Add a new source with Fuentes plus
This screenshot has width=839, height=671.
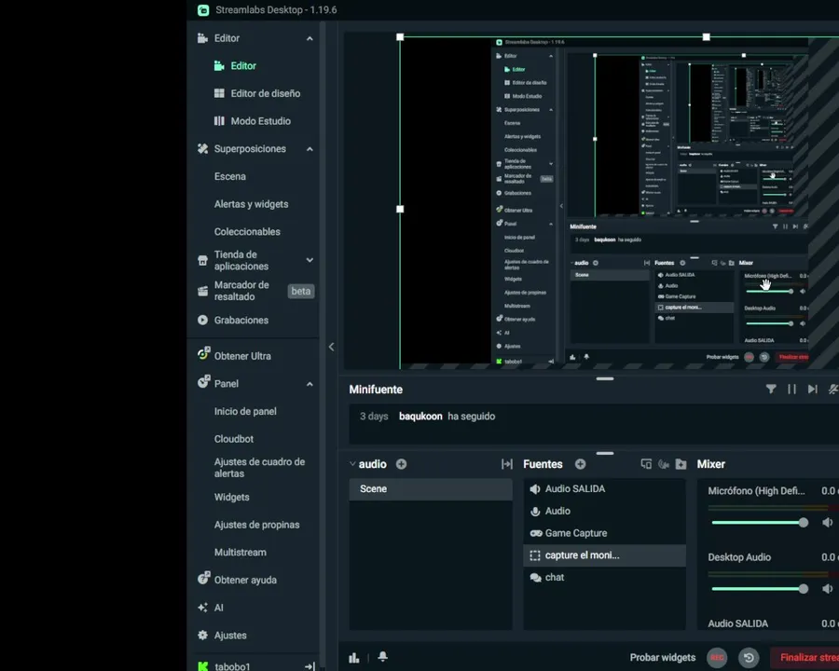581,464
